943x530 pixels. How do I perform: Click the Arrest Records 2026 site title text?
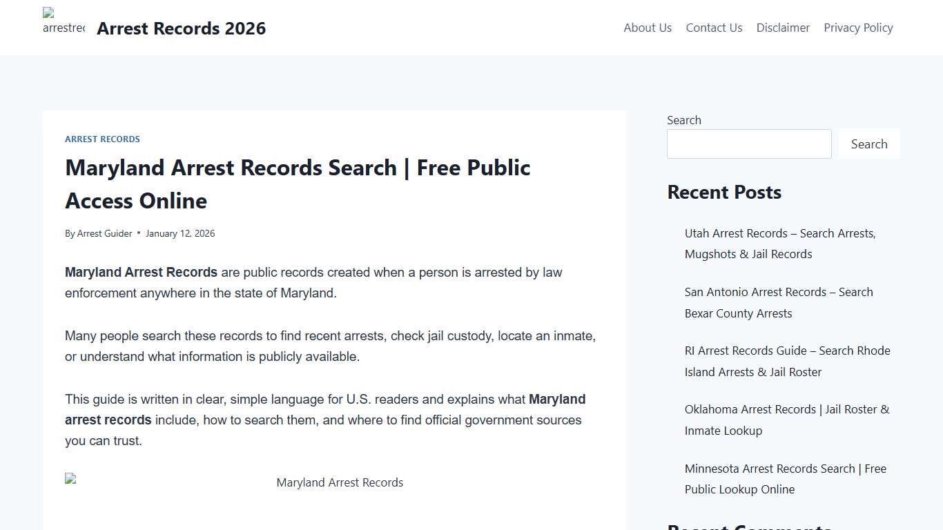[x=182, y=28]
